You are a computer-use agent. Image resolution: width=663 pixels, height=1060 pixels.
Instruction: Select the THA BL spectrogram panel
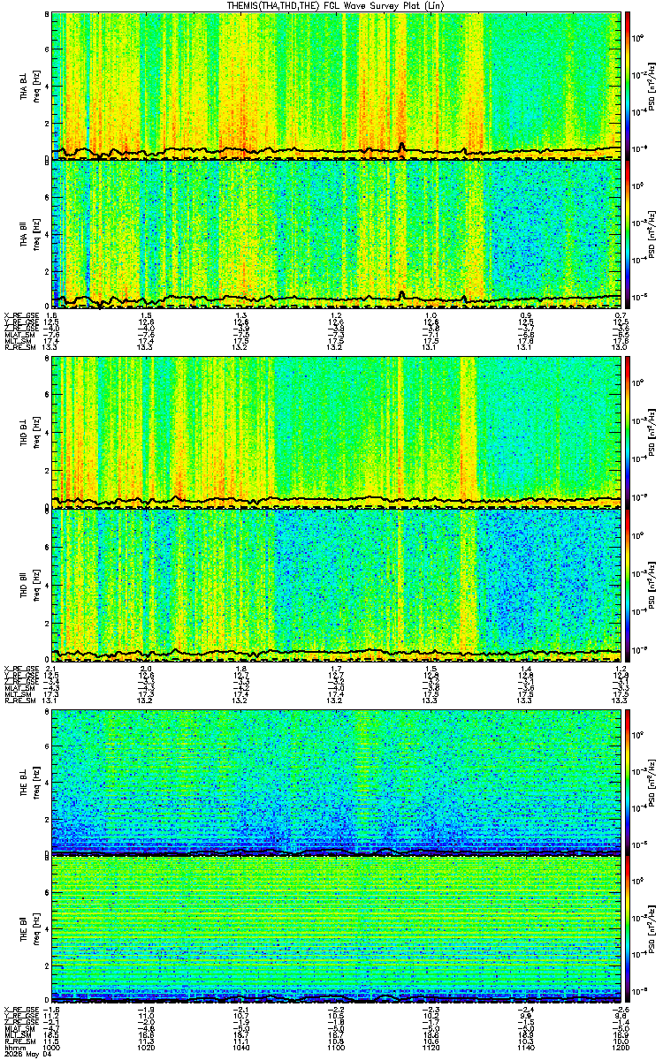point(336,86)
